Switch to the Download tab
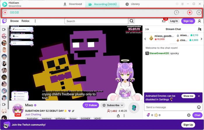 click(x=73, y=4)
